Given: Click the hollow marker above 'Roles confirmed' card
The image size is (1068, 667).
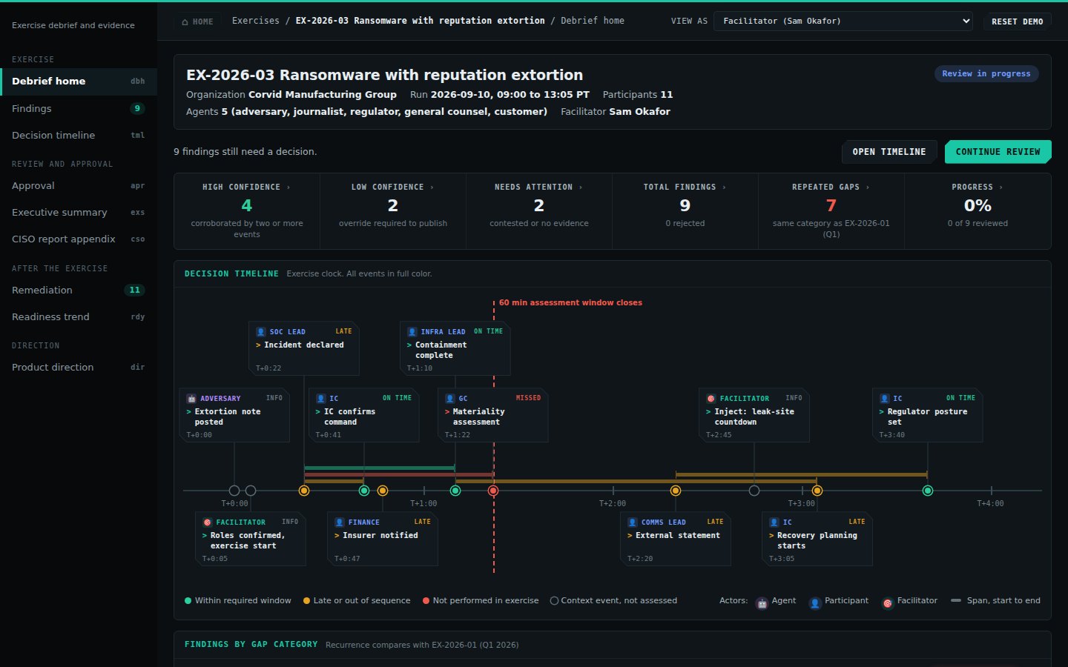Looking at the screenshot, I should [251, 491].
